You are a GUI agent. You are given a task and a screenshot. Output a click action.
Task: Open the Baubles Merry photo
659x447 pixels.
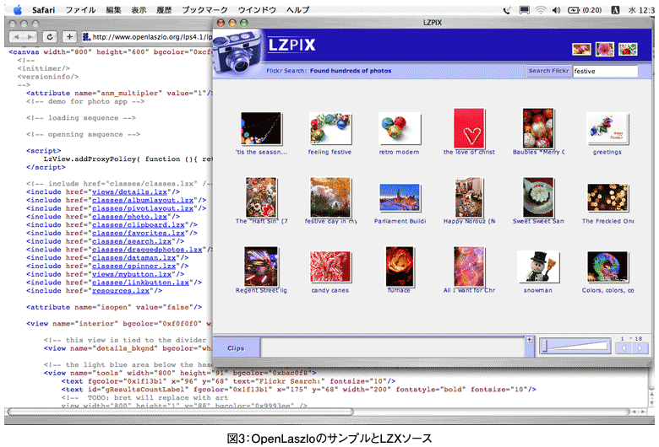tap(538, 128)
